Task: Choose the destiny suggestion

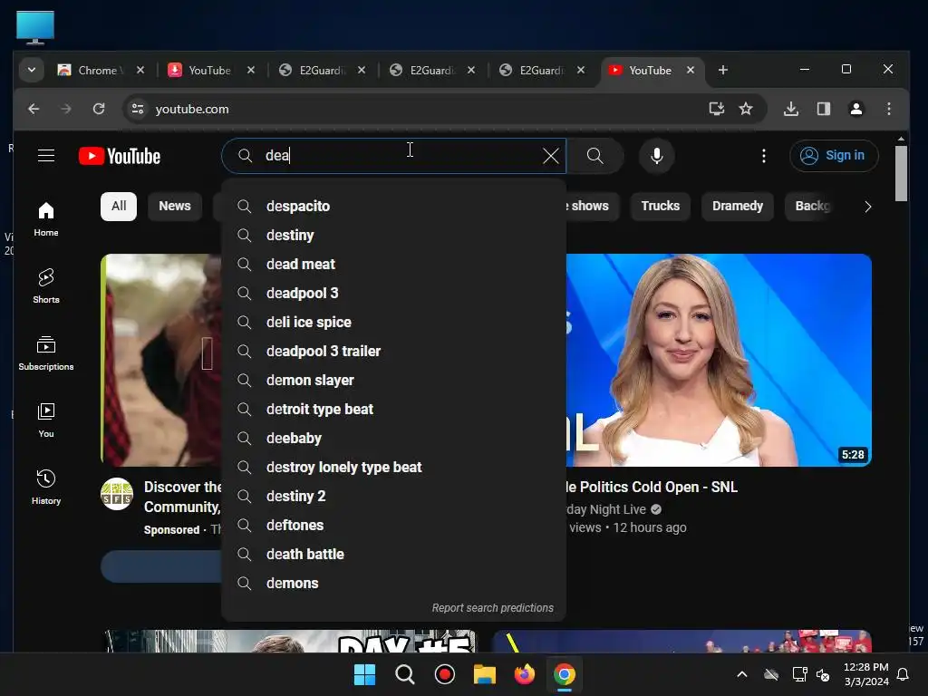Action: pos(393,235)
